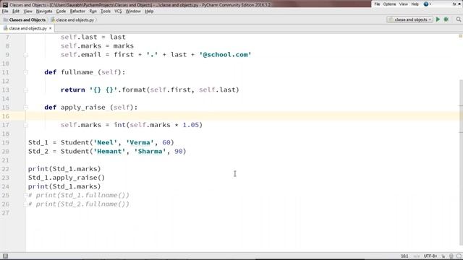Click Classes and Objects project breadcrumb

click(25, 19)
